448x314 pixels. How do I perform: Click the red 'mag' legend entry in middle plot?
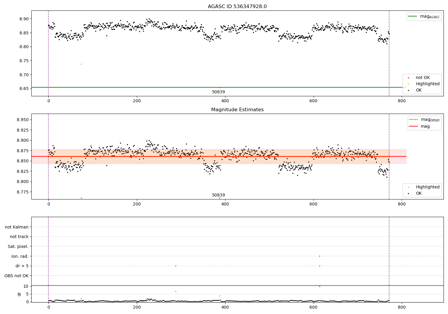(419, 126)
